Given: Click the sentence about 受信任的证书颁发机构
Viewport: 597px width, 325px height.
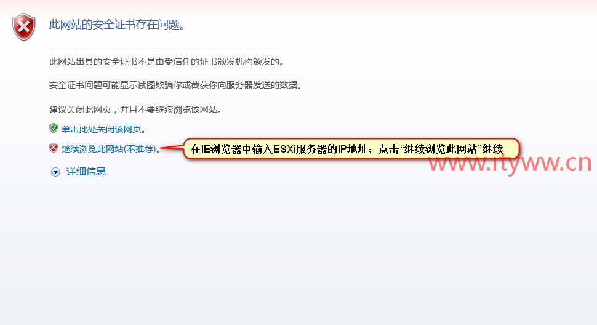Looking at the screenshot, I should tap(167, 62).
